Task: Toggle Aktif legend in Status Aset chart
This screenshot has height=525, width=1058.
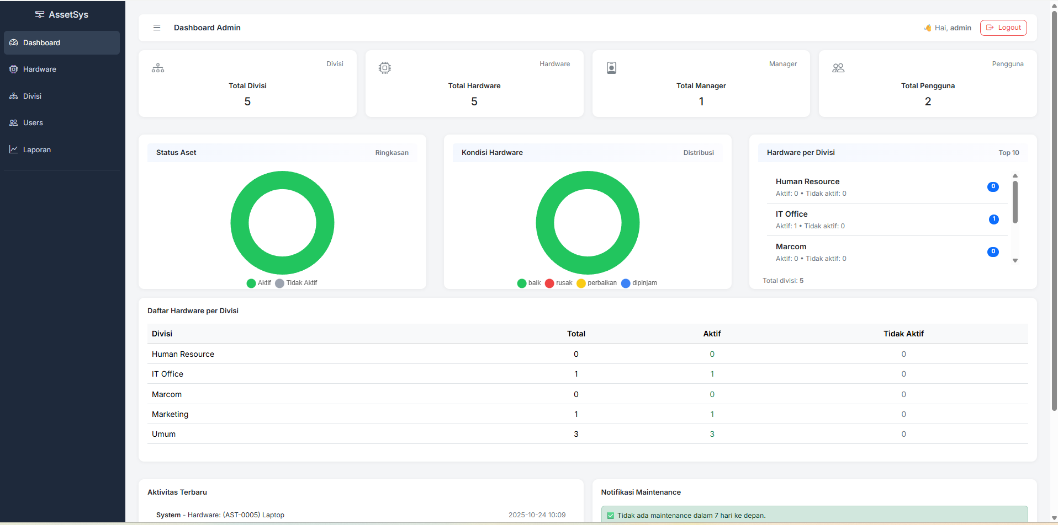Action: pos(258,283)
